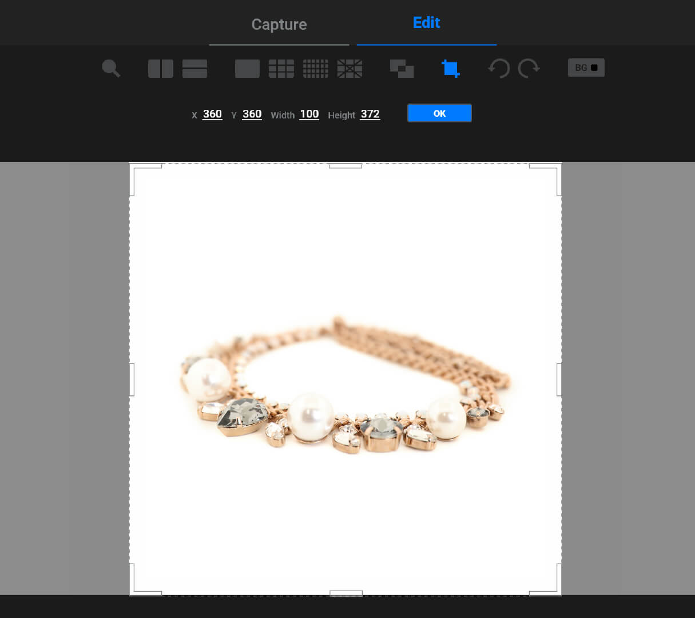Click the right-middle crop edge handle
This screenshot has height=618, width=695.
(x=559, y=379)
